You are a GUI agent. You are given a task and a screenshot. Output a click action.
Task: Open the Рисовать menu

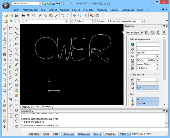(x=88, y=10)
